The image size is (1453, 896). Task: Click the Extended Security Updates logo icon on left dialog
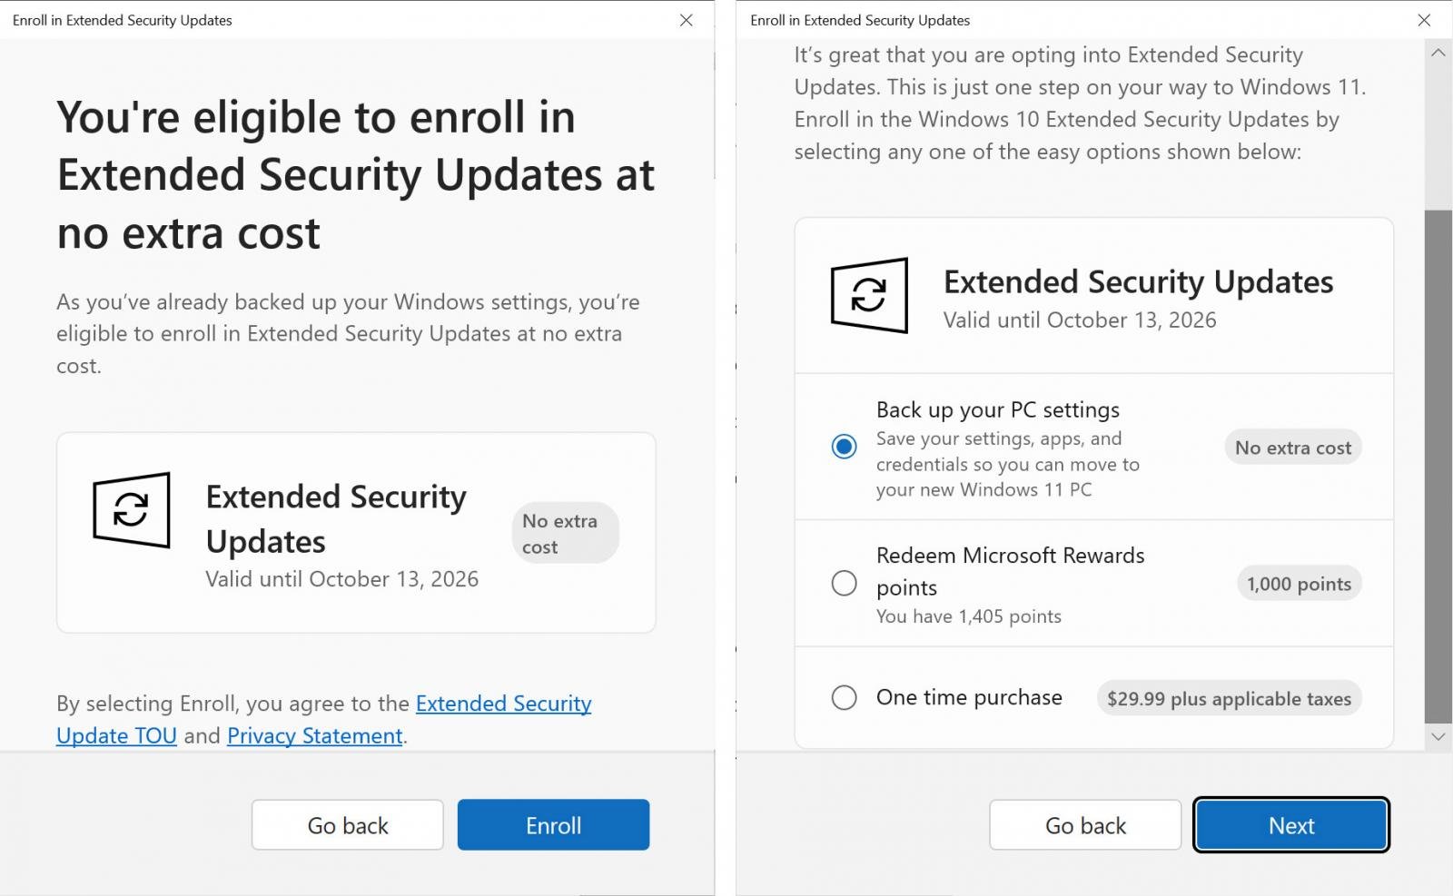point(130,510)
